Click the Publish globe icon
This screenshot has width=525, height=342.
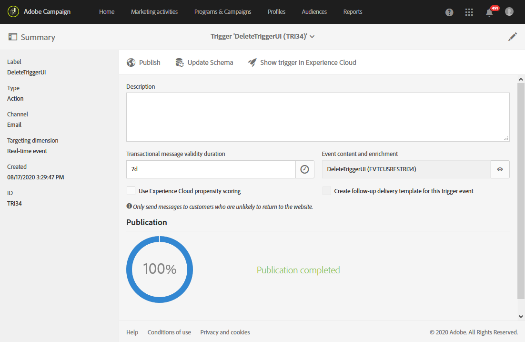point(131,62)
